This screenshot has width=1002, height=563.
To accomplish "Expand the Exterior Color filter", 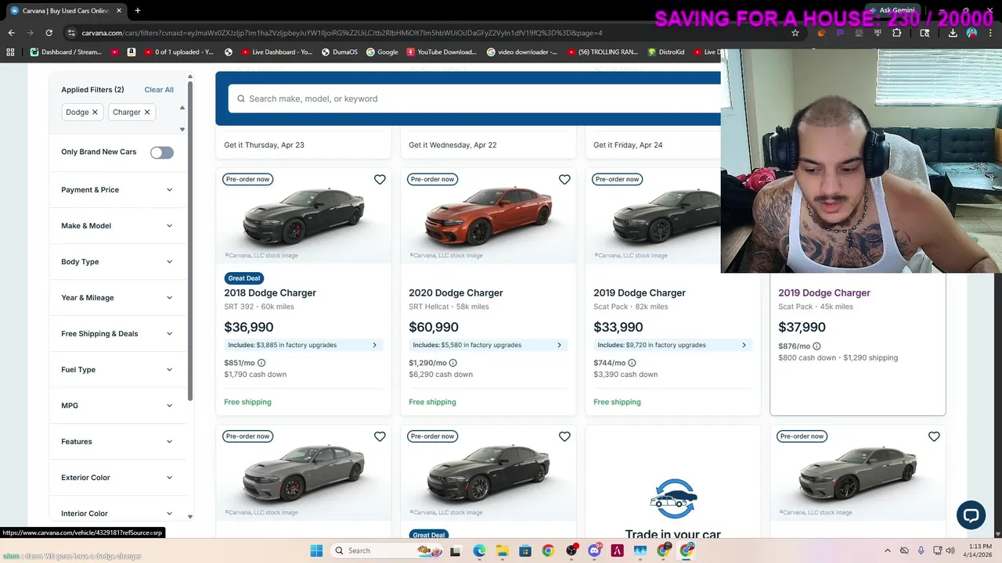I will pyautogui.click(x=117, y=478).
